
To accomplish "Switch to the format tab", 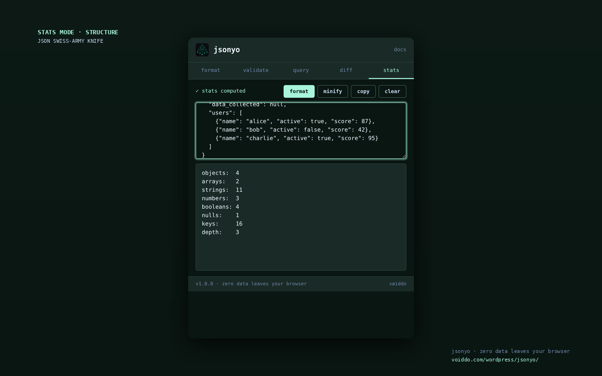I will (x=211, y=70).
